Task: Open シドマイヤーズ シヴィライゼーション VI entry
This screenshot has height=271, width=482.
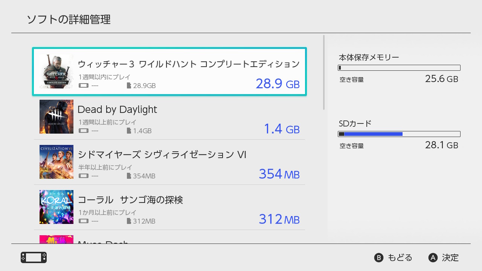Action: click(162, 154)
